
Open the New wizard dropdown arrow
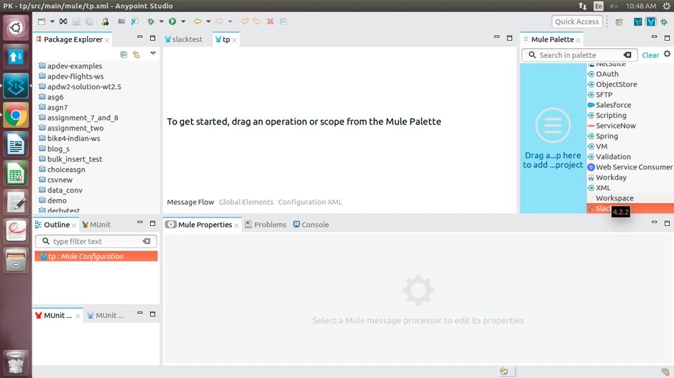[52, 21]
